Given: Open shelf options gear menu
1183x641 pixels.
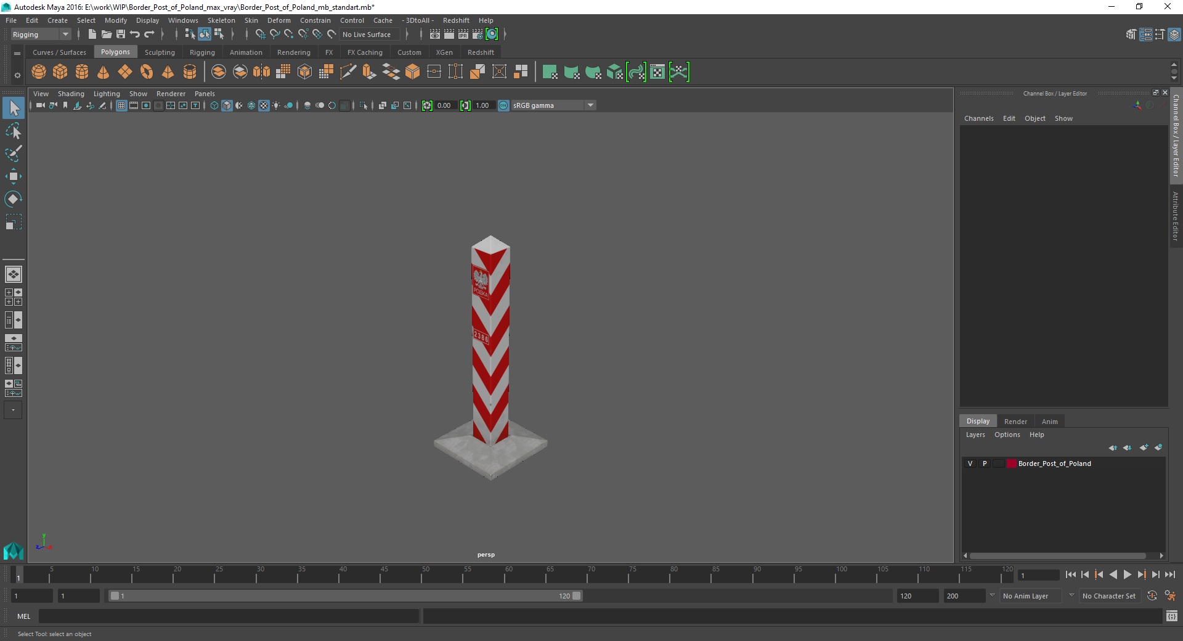Looking at the screenshot, I should [17, 75].
